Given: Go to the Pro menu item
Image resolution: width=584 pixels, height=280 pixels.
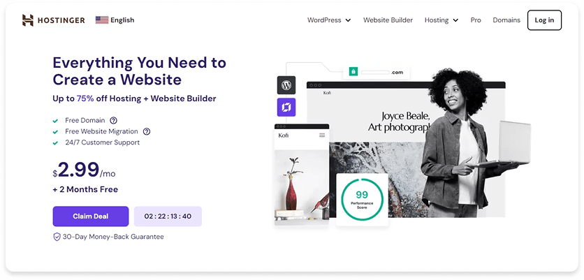Looking at the screenshot, I should tap(476, 20).
